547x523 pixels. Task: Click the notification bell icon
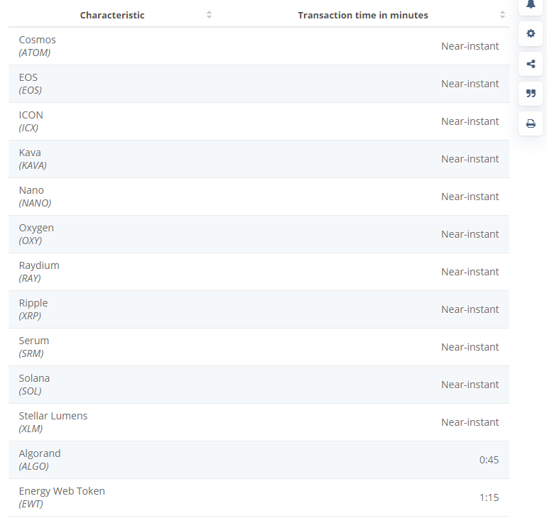coord(531,4)
